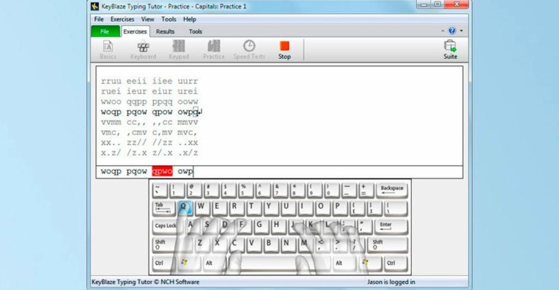Click the Caps Lock key on virtual keyboard
The height and width of the screenshot is (290, 559).
(x=166, y=226)
